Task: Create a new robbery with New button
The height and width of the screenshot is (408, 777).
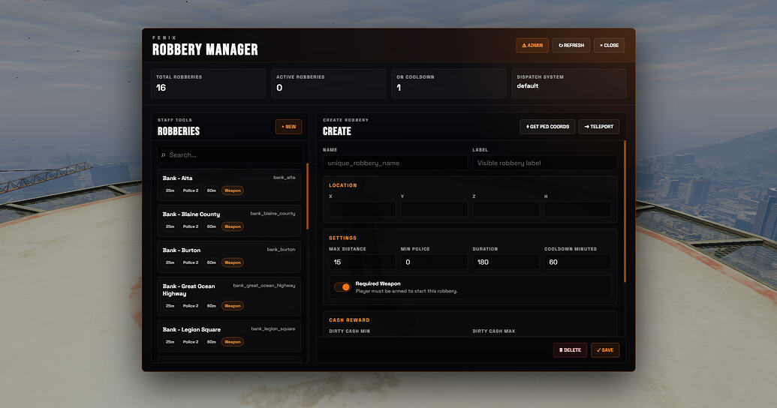Action: [x=288, y=127]
